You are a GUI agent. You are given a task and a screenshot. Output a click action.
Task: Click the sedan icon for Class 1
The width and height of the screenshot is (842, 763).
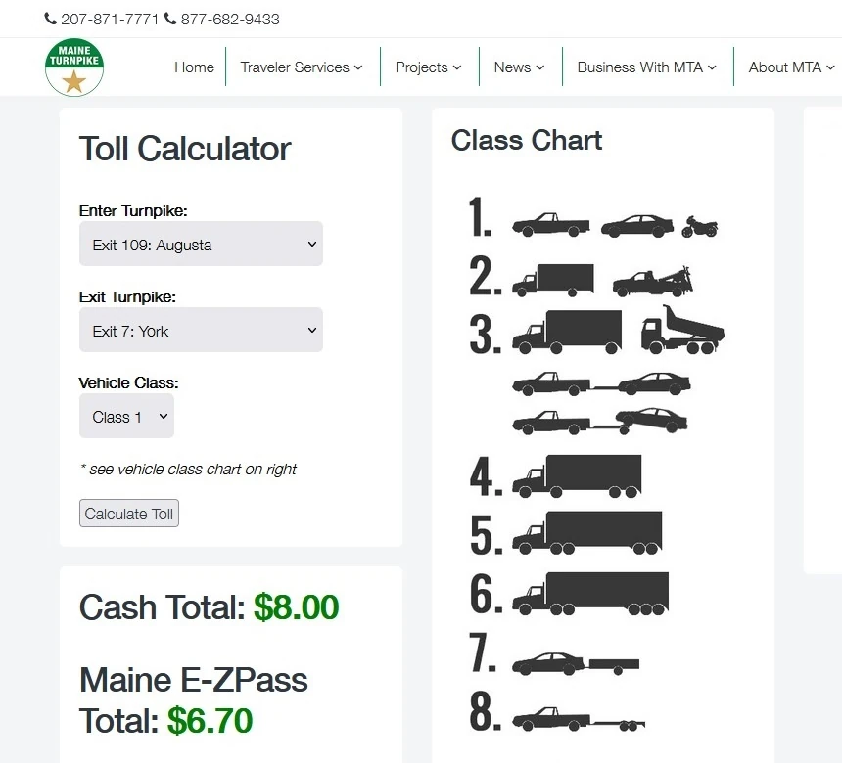point(636,225)
